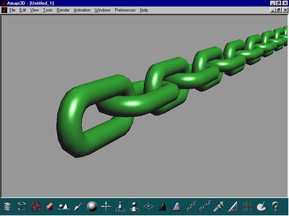Toggle the dark ghost hide icon
The height and width of the screenshot is (216, 289).
(x=162, y=206)
